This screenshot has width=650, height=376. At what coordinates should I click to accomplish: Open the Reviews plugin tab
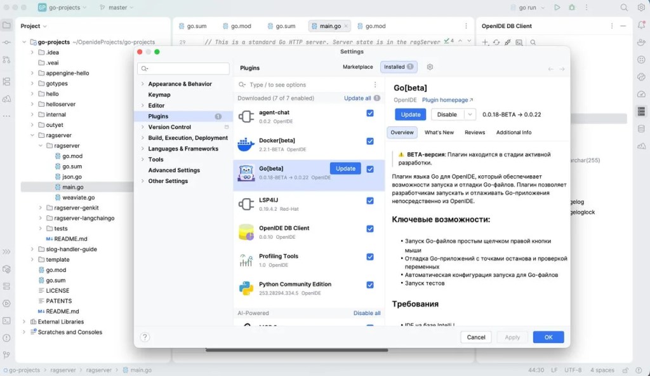(x=475, y=132)
